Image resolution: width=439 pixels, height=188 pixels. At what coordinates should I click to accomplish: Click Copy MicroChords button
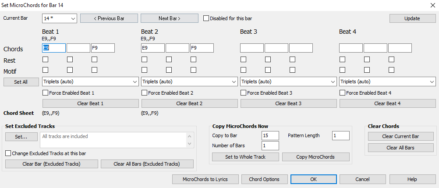pos(315,157)
